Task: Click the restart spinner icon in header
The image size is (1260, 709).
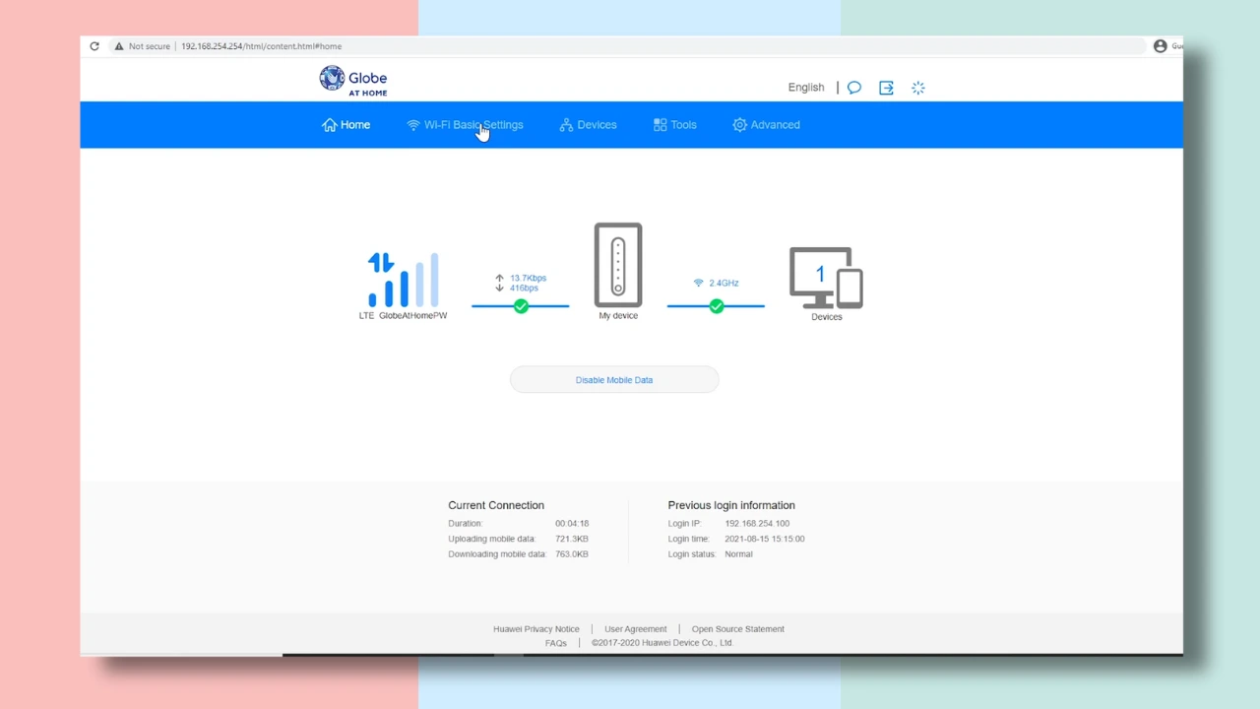Action: 918,88
